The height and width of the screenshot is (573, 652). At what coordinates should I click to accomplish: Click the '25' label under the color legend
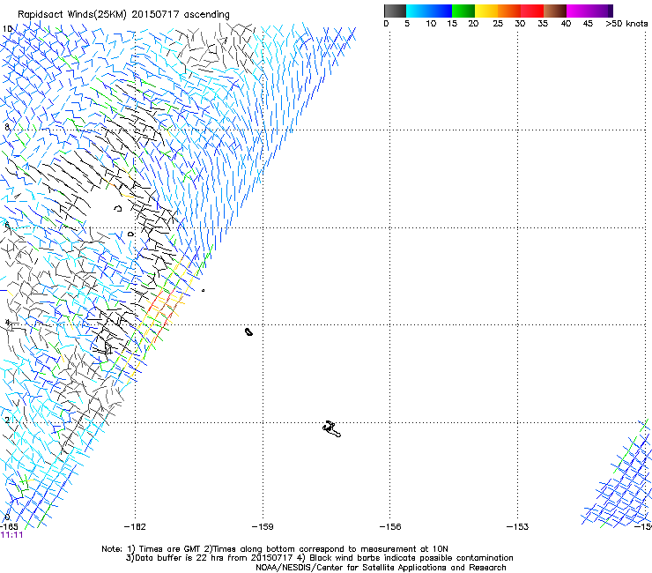pyautogui.click(x=498, y=24)
